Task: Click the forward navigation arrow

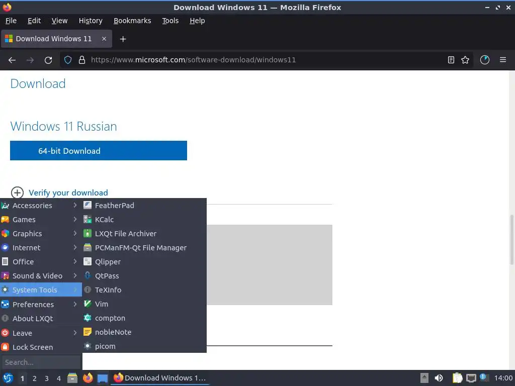Action: (x=30, y=60)
